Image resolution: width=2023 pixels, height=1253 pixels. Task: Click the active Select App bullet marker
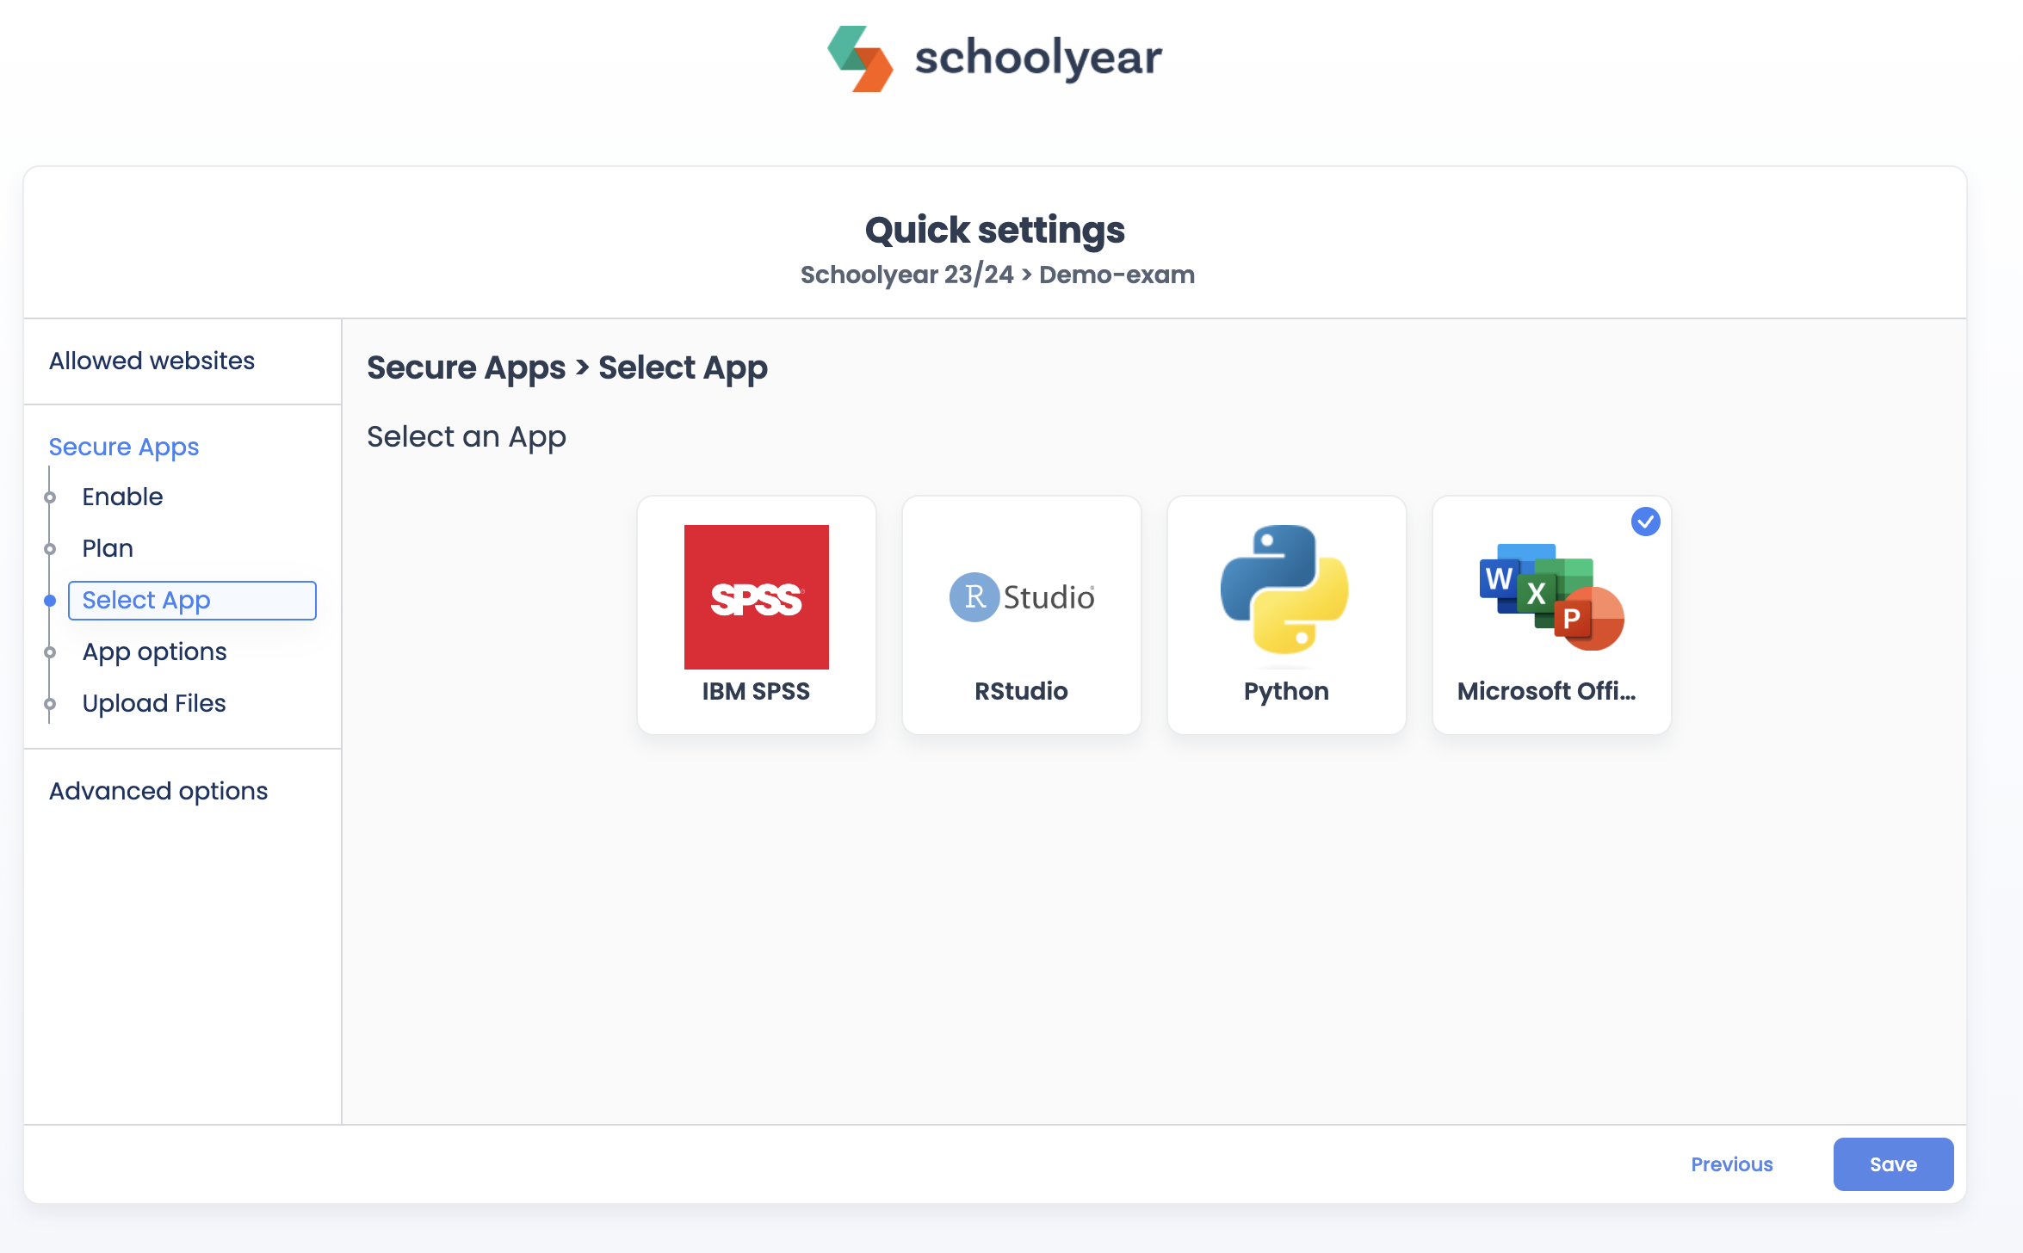50,601
